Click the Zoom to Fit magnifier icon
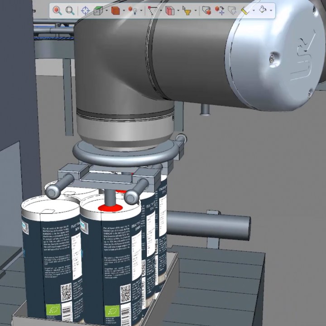Viewport: 326px width, 326px height. (x=70, y=10)
